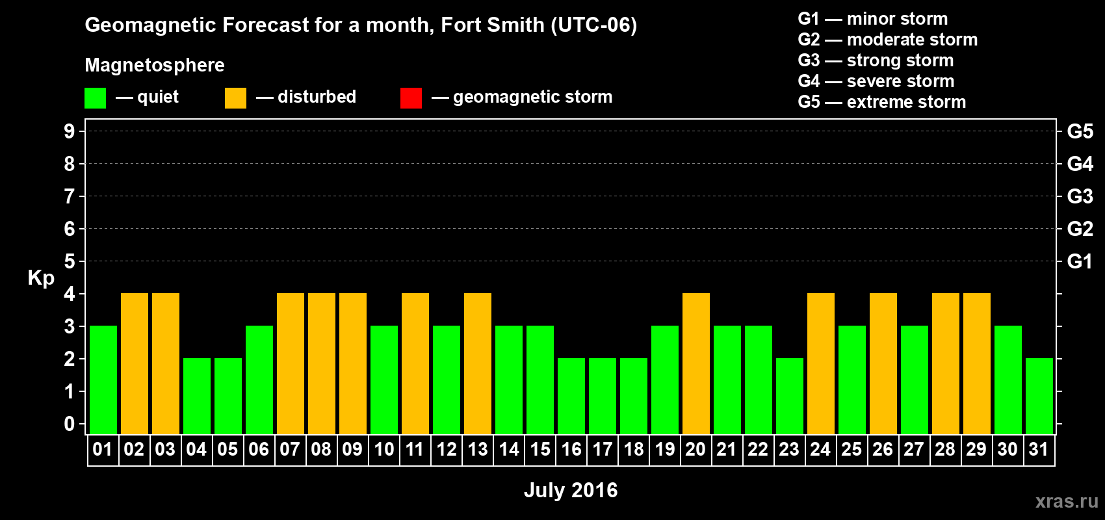Click the orange bar for day 24
This screenshot has height=520, width=1105.
click(821, 364)
